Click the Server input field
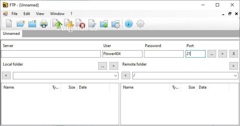The image size is (240, 126). tap(51, 54)
